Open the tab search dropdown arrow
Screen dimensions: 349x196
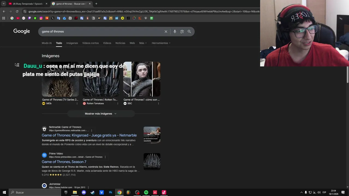pyautogui.click(x=4, y=4)
